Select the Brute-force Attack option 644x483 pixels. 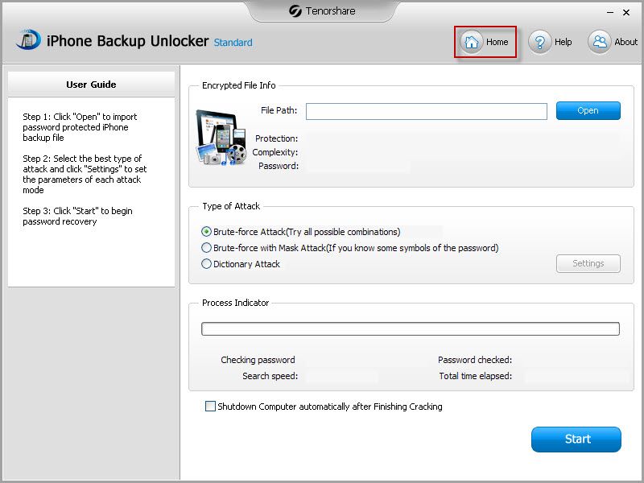pyautogui.click(x=207, y=233)
